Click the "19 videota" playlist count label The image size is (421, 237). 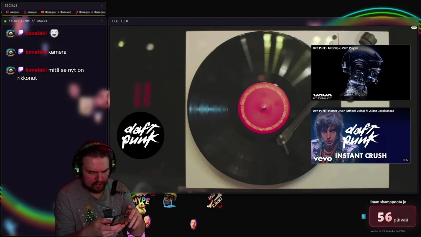coord(322,98)
